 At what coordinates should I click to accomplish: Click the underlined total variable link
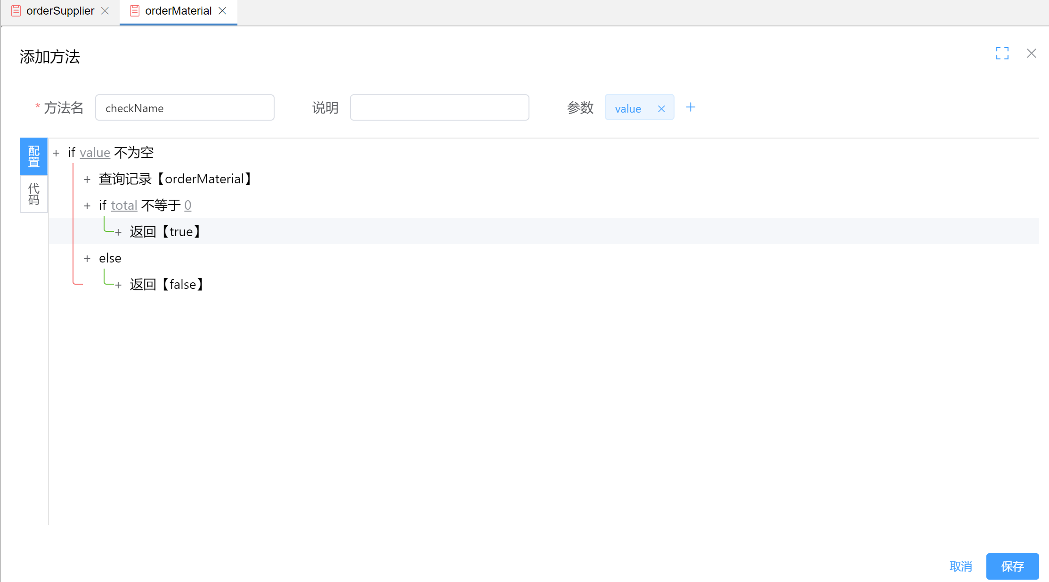124,205
